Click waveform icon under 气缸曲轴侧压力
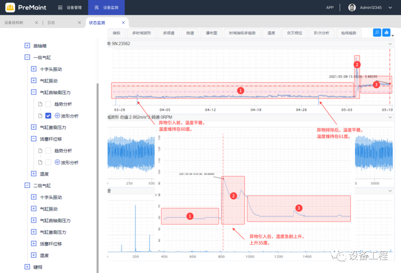 (x=58, y=116)
